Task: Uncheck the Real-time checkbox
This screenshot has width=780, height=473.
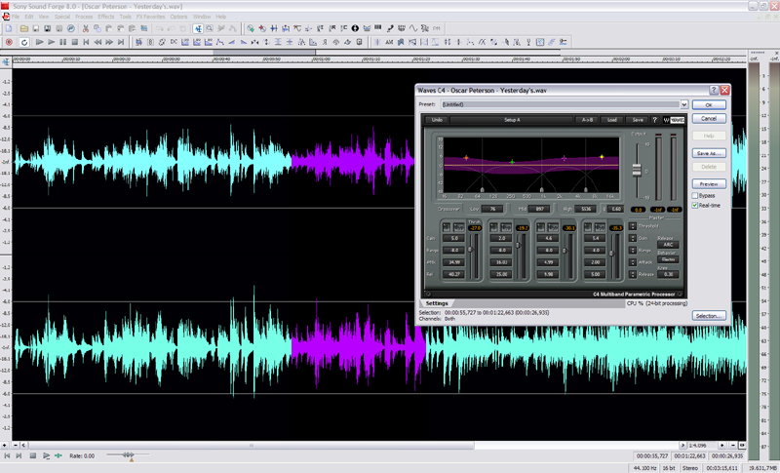Action: coord(695,206)
